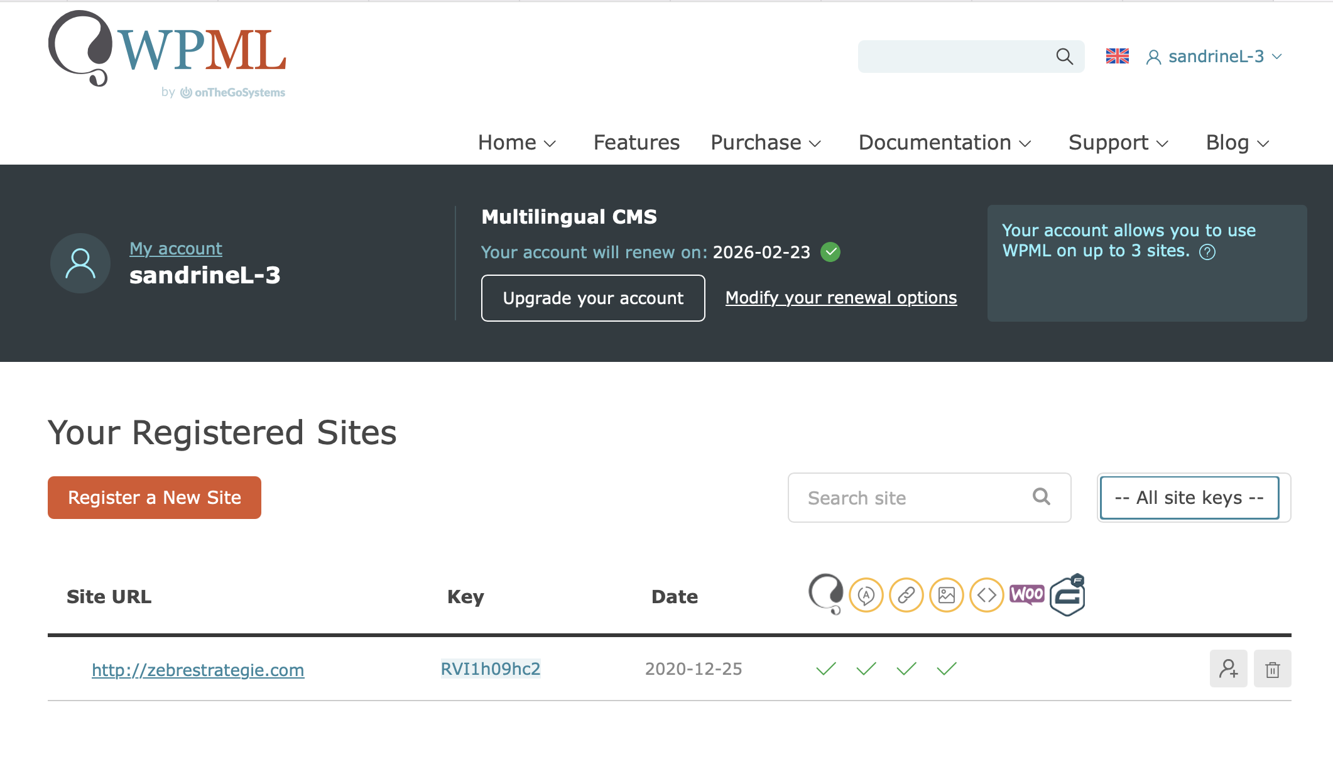Viewport: 1333px width, 759px height.
Task: Expand the Documentation menu
Action: click(x=945, y=143)
